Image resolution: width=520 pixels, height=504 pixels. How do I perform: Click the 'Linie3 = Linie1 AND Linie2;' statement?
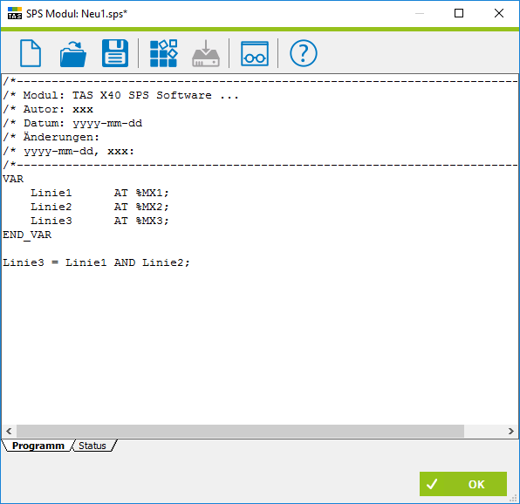[96, 262]
